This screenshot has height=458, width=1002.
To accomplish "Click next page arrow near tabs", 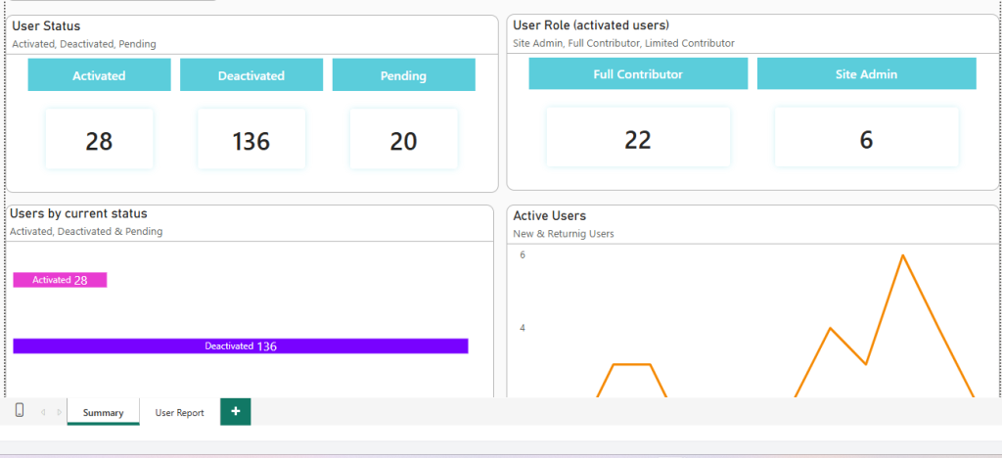I will [x=60, y=412].
